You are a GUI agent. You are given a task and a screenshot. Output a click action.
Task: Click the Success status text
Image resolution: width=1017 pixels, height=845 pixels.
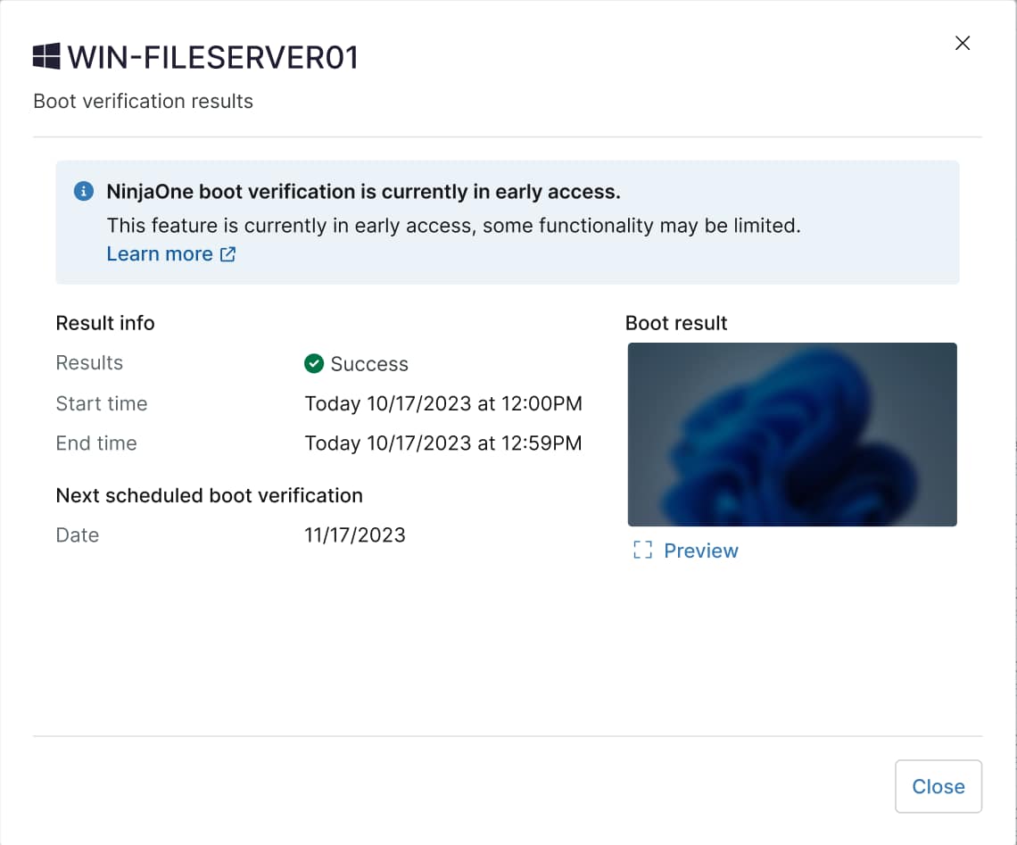369,363
